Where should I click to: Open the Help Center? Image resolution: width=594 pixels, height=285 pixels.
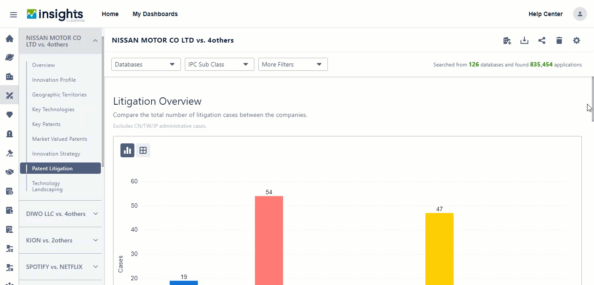click(x=545, y=13)
